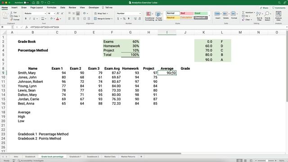
Task: Align text right in the cell
Action: pos(78,18)
